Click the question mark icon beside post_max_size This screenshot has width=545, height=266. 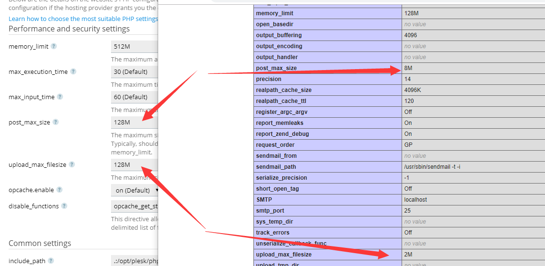[55, 123]
